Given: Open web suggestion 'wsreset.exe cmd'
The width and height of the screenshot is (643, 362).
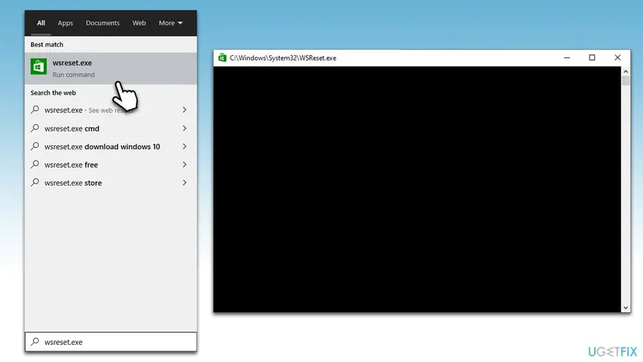Looking at the screenshot, I should pos(111,128).
